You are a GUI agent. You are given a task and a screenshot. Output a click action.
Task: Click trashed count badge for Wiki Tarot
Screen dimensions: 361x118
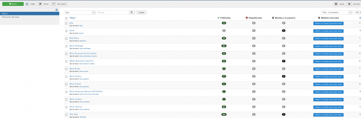pos(284,114)
